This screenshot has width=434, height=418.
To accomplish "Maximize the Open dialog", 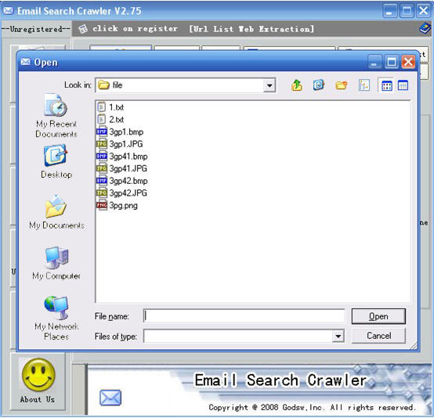I will click(392, 62).
